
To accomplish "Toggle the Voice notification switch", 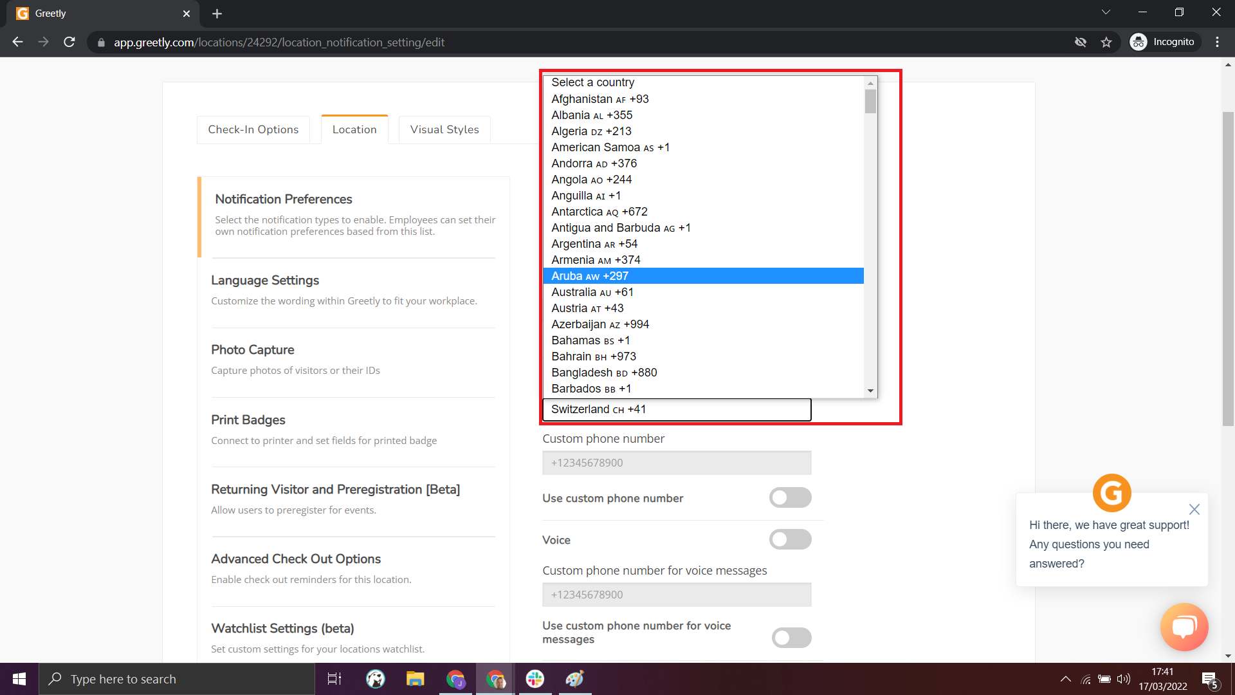I will click(x=791, y=539).
